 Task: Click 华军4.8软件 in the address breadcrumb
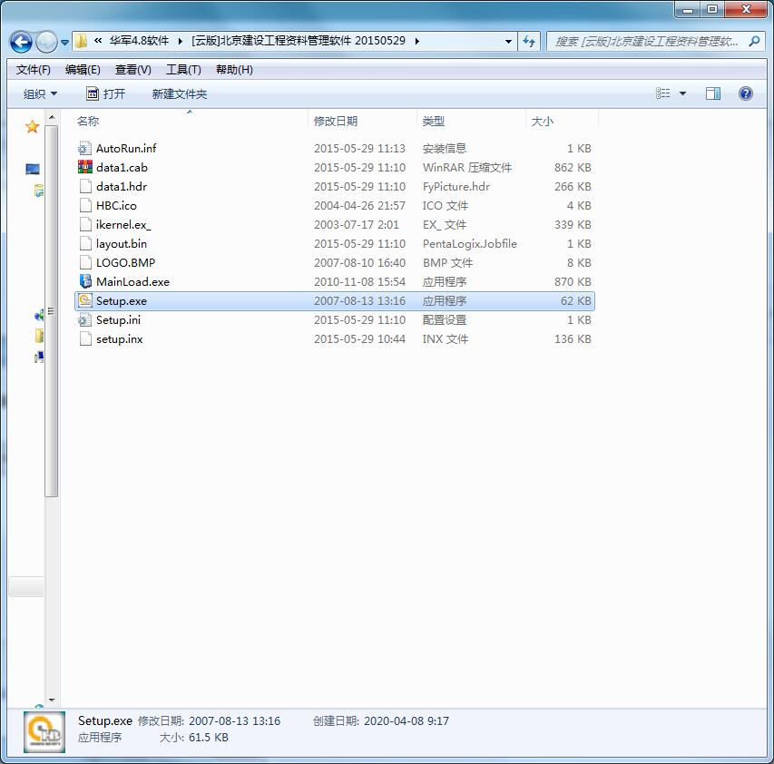[139, 41]
